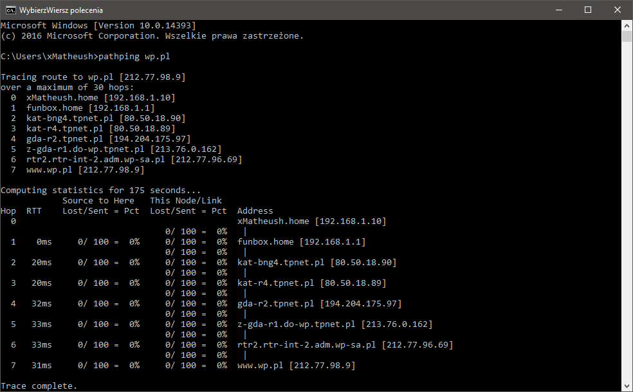Click the "Trace complete." line
Screen dimensions: 633x392
click(x=39, y=386)
